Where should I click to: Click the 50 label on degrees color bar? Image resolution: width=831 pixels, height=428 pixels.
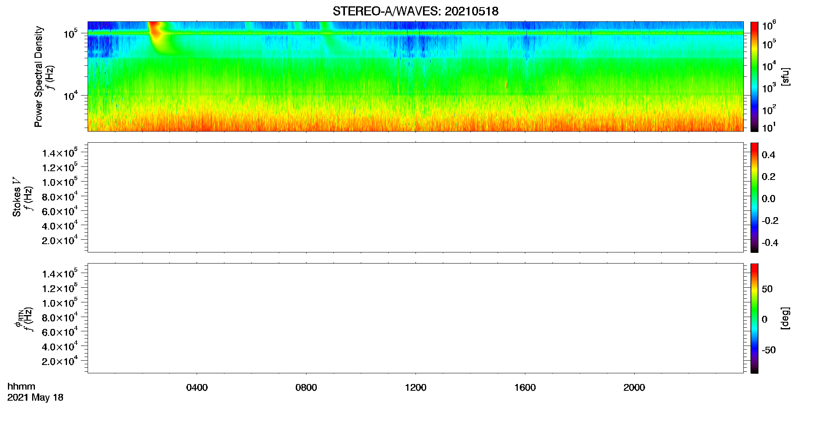767,289
